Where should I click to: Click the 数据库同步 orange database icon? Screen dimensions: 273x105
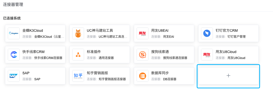click(x=143, y=76)
